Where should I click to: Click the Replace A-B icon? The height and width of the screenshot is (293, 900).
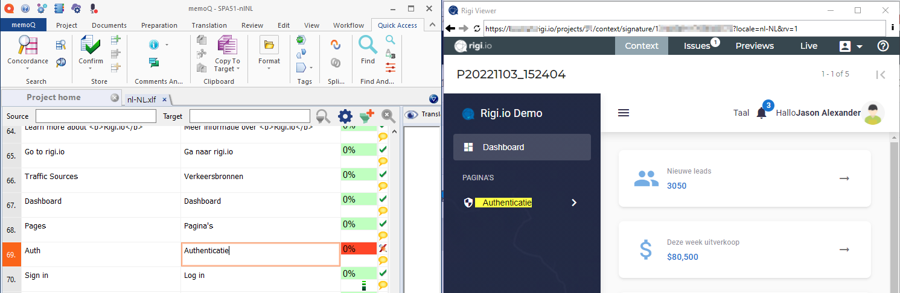[x=391, y=54]
